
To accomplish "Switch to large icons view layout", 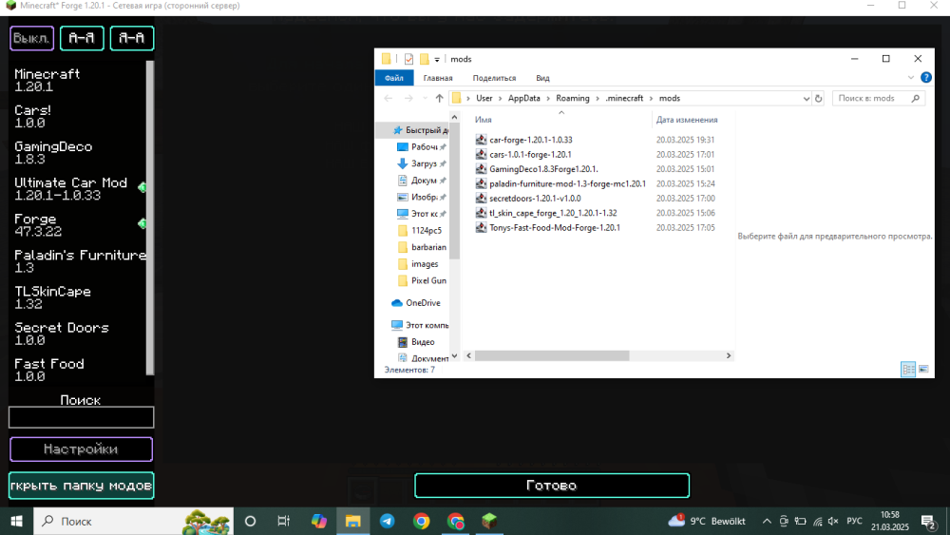I will 923,369.
